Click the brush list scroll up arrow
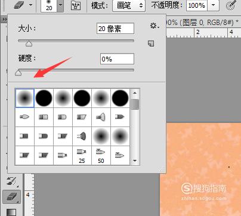Viewport: 241px width, 216px height. [135, 93]
